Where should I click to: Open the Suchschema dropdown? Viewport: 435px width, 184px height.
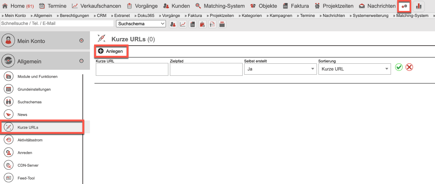[141, 24]
